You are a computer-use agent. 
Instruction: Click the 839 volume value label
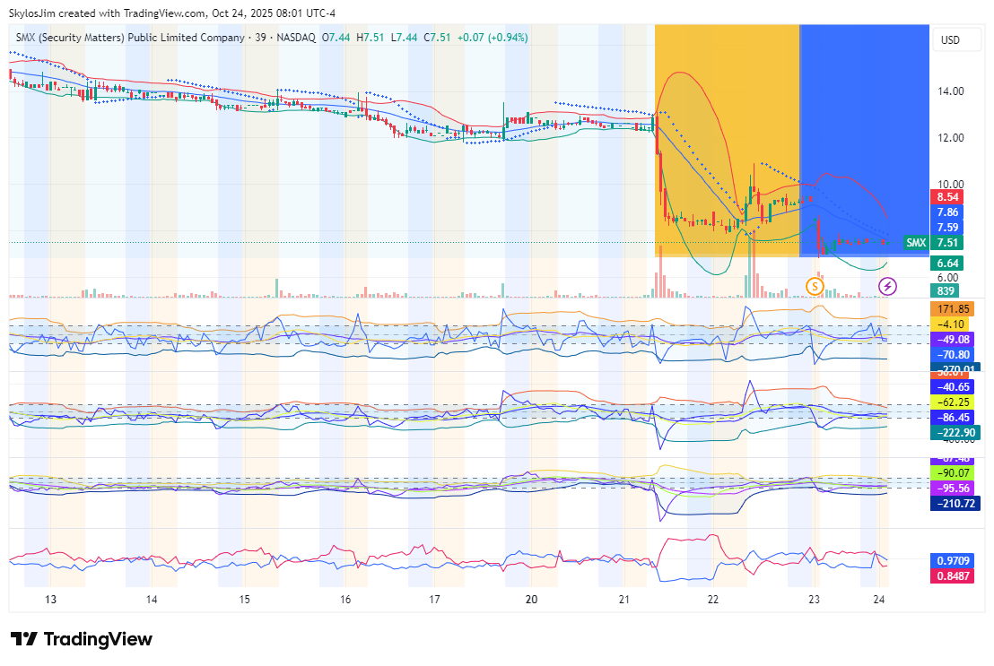[946, 290]
